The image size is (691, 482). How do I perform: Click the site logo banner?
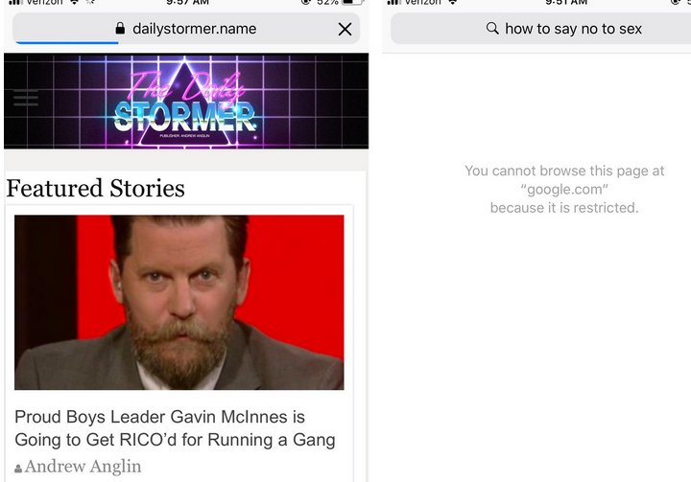pos(186,102)
